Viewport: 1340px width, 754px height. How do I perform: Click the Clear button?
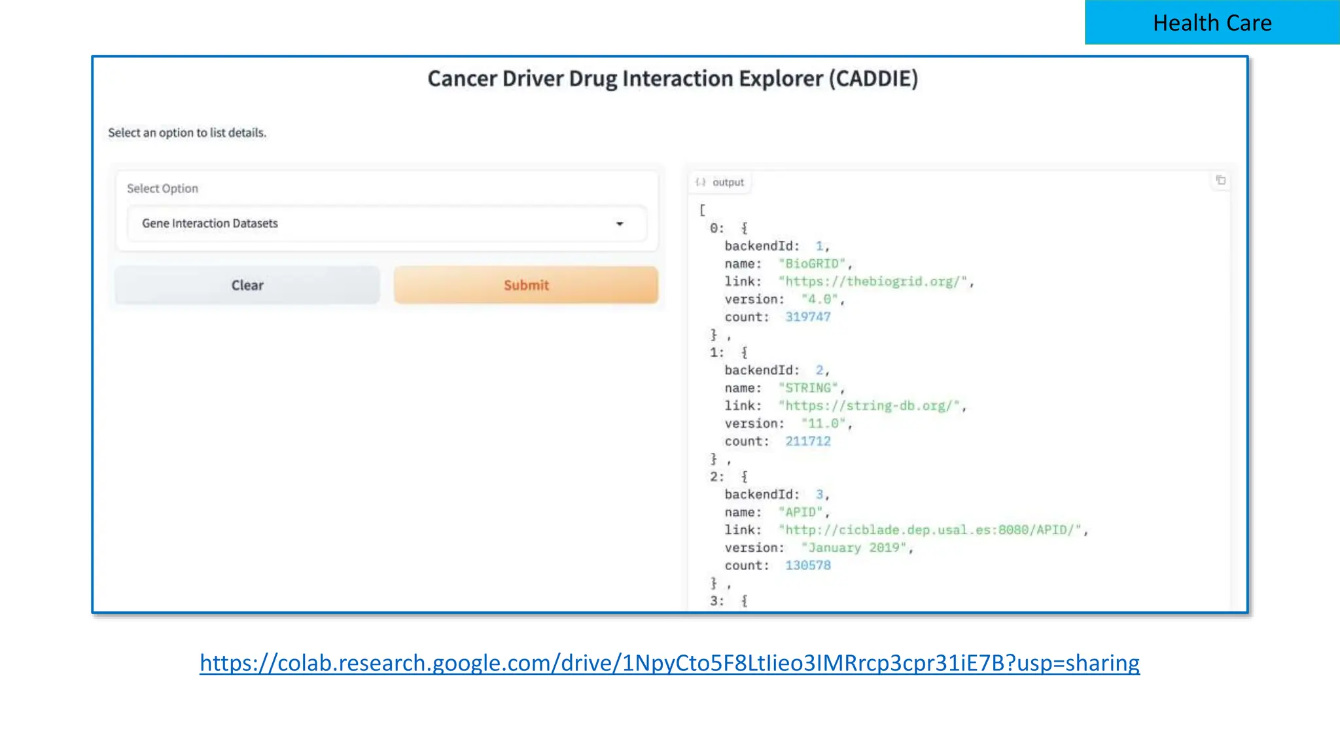click(x=247, y=285)
